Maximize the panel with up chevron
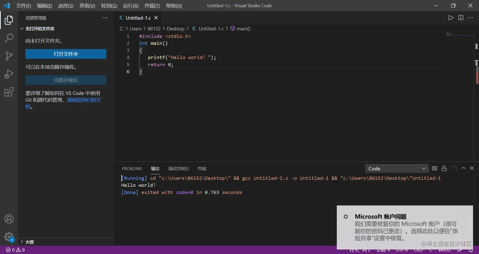The height and width of the screenshot is (254, 479). [463, 168]
